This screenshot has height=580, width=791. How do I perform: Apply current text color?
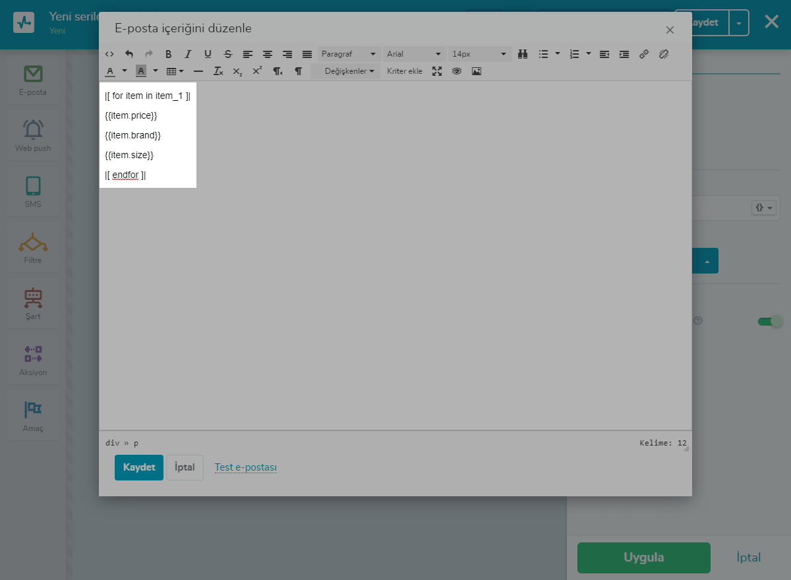tap(110, 71)
